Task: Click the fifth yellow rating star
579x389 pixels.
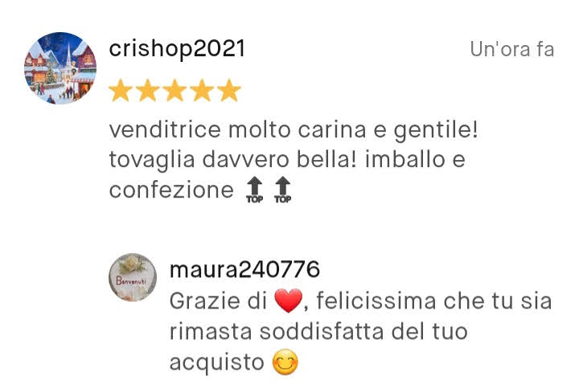Action: (229, 91)
